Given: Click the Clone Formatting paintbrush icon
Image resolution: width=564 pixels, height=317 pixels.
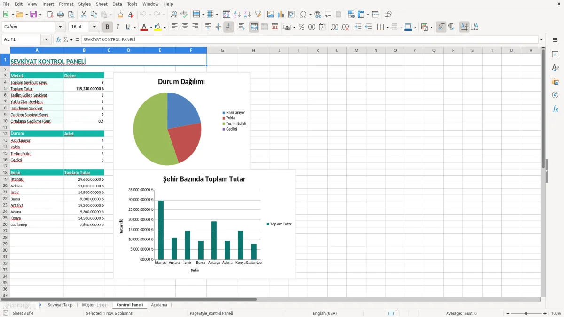Looking at the screenshot, I should pos(121,15).
